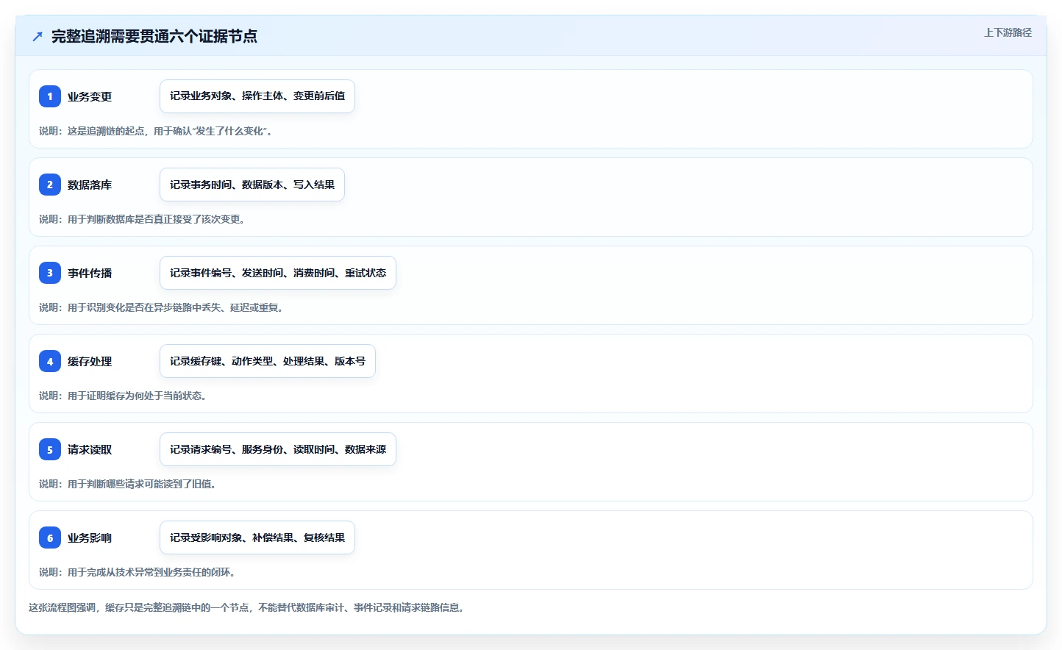
Task: Click the box 记录事务时间、数据版本、写入结果
Action: [x=252, y=185]
